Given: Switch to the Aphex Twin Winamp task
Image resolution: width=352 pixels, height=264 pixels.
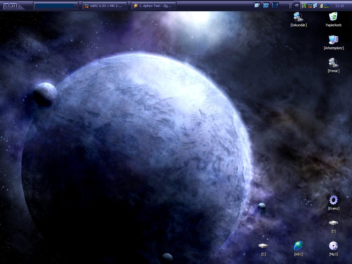Looking at the screenshot, I should coord(154,5).
